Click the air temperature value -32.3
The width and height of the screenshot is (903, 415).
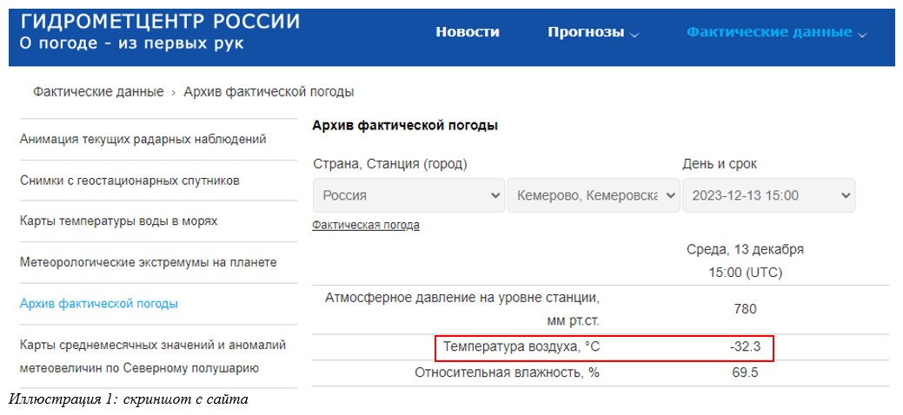tap(745, 347)
